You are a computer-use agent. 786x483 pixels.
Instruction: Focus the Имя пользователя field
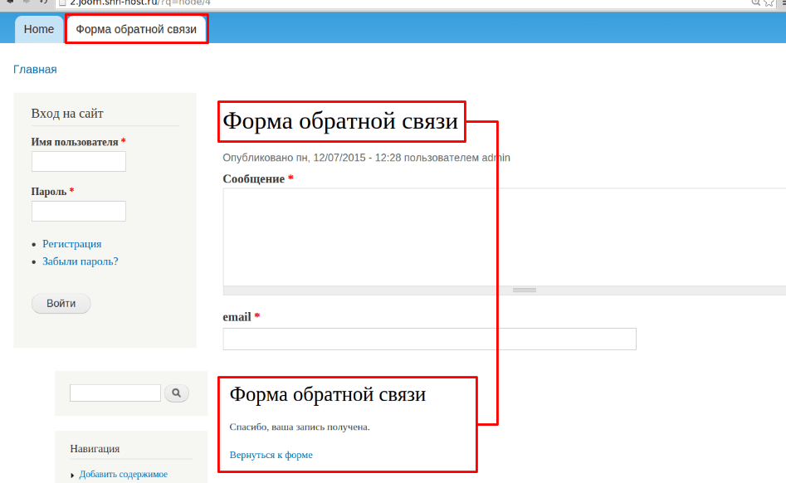(78, 161)
